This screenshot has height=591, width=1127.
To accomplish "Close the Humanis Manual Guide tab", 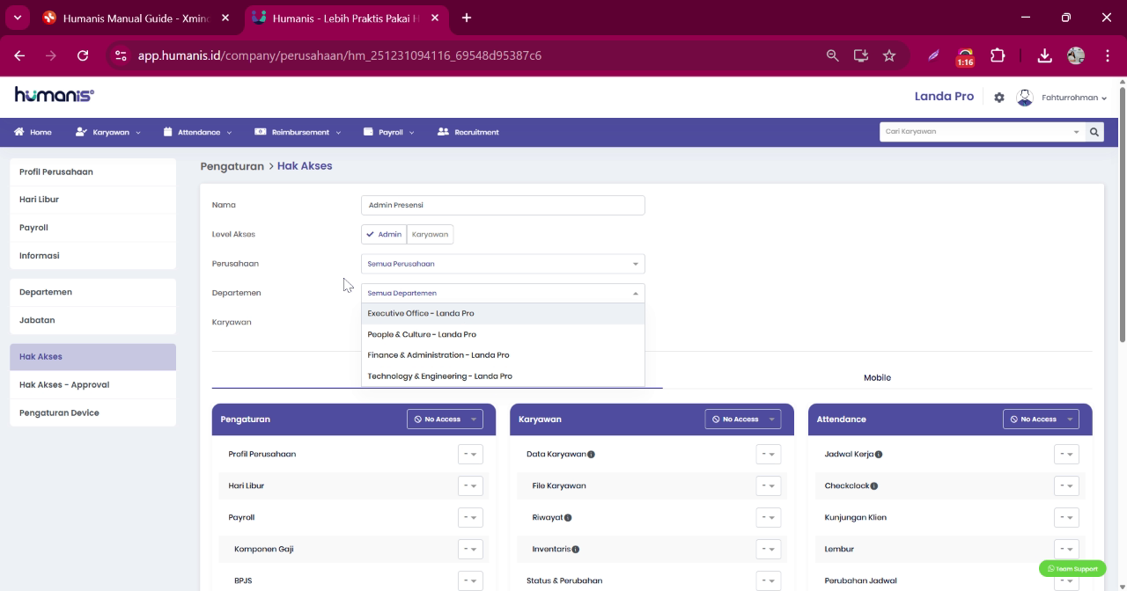I will (x=225, y=18).
